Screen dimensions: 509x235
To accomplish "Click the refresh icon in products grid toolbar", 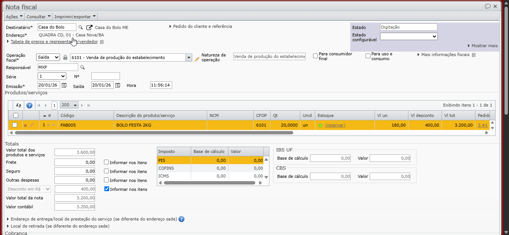I will 19,105.
